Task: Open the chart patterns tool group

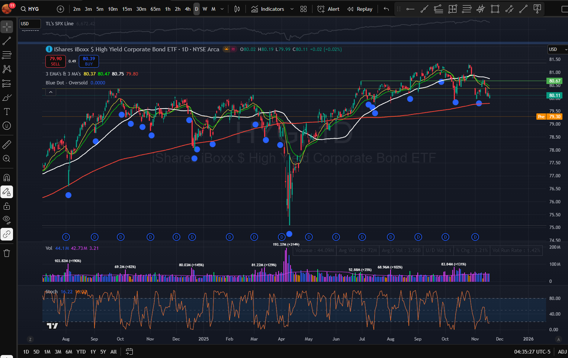Action: tap(7, 69)
